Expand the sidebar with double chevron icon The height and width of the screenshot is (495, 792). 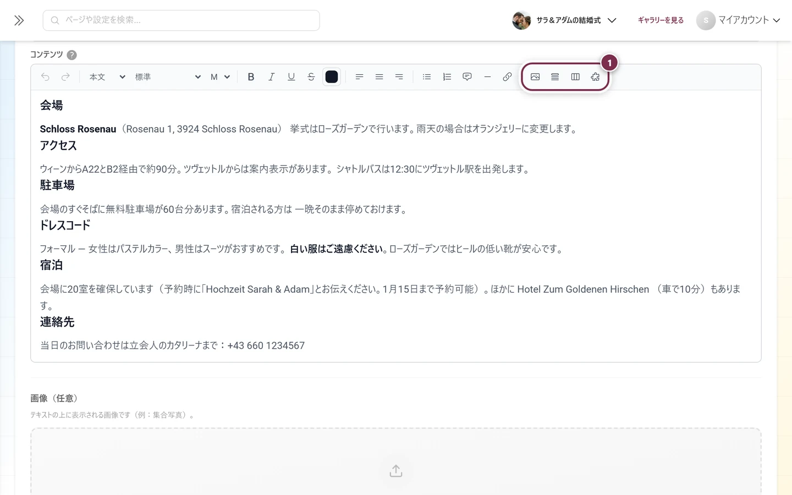(x=19, y=20)
